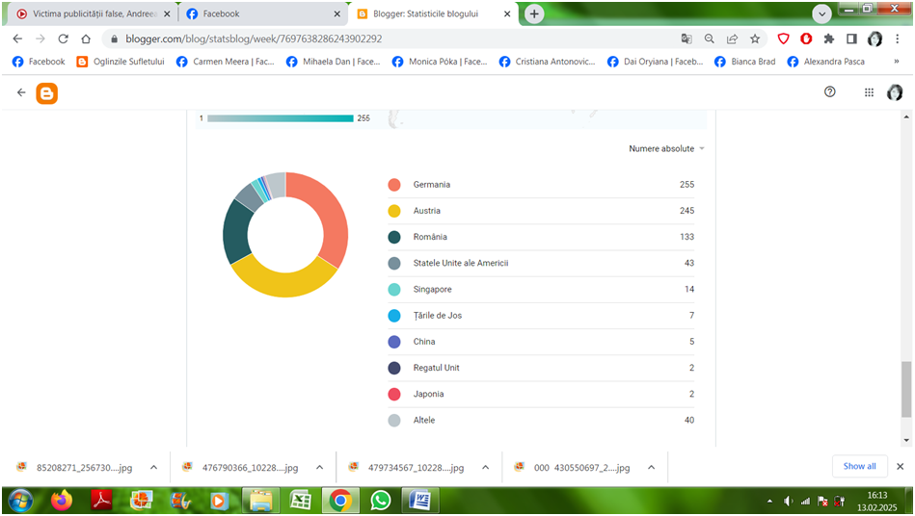
Task: Open options for 476790366_10228 download
Action: pos(320,467)
